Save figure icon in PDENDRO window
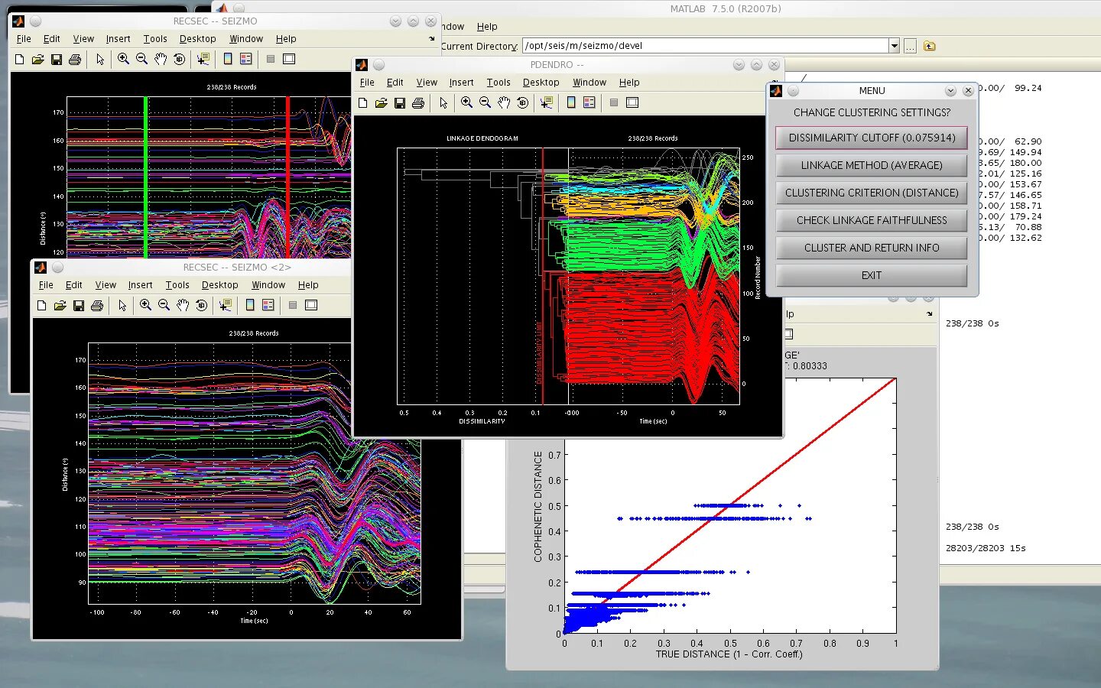Viewport: 1101px width, 688px height. tap(399, 102)
